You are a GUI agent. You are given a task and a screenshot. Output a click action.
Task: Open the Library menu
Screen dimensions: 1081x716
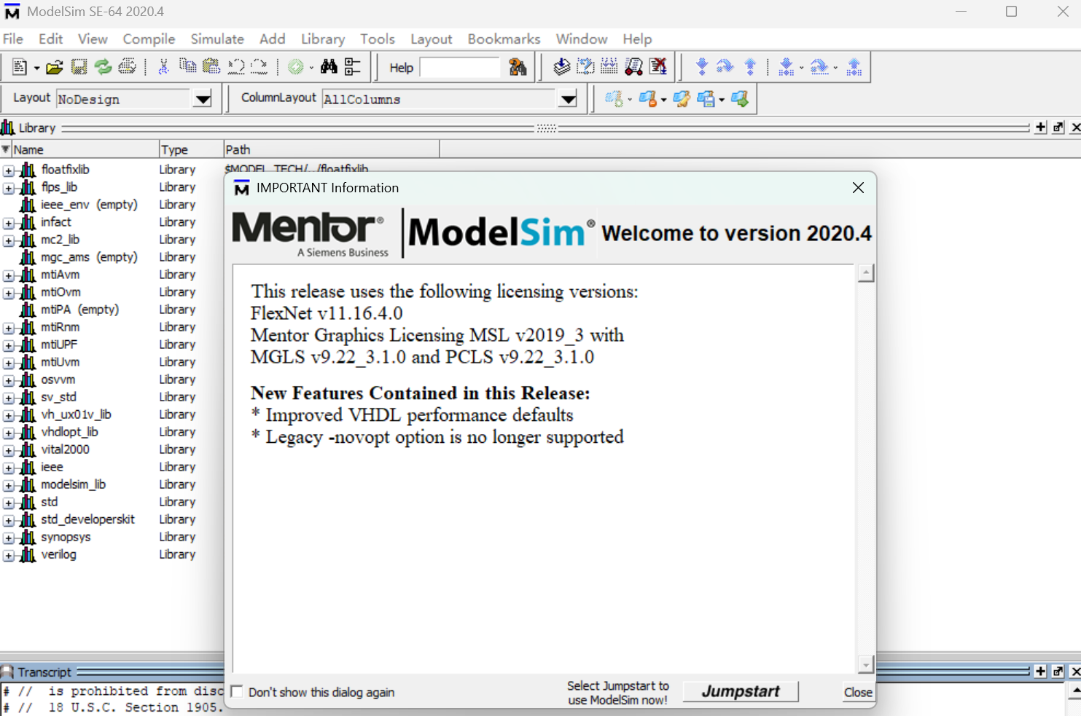(323, 39)
